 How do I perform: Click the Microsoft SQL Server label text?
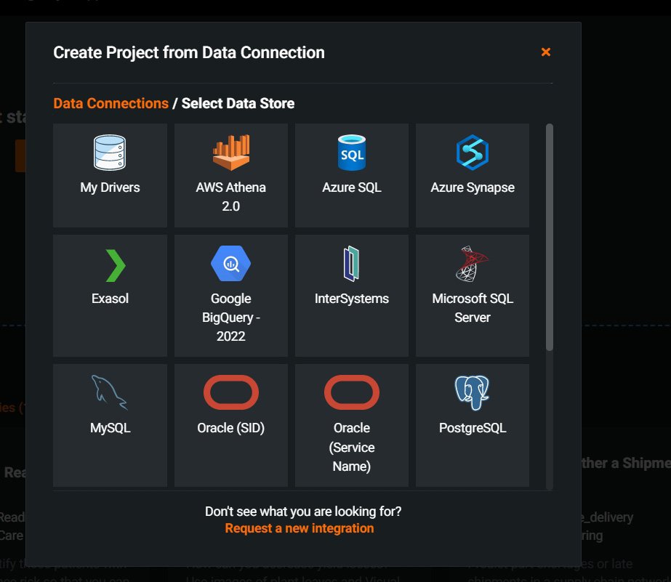(x=473, y=308)
